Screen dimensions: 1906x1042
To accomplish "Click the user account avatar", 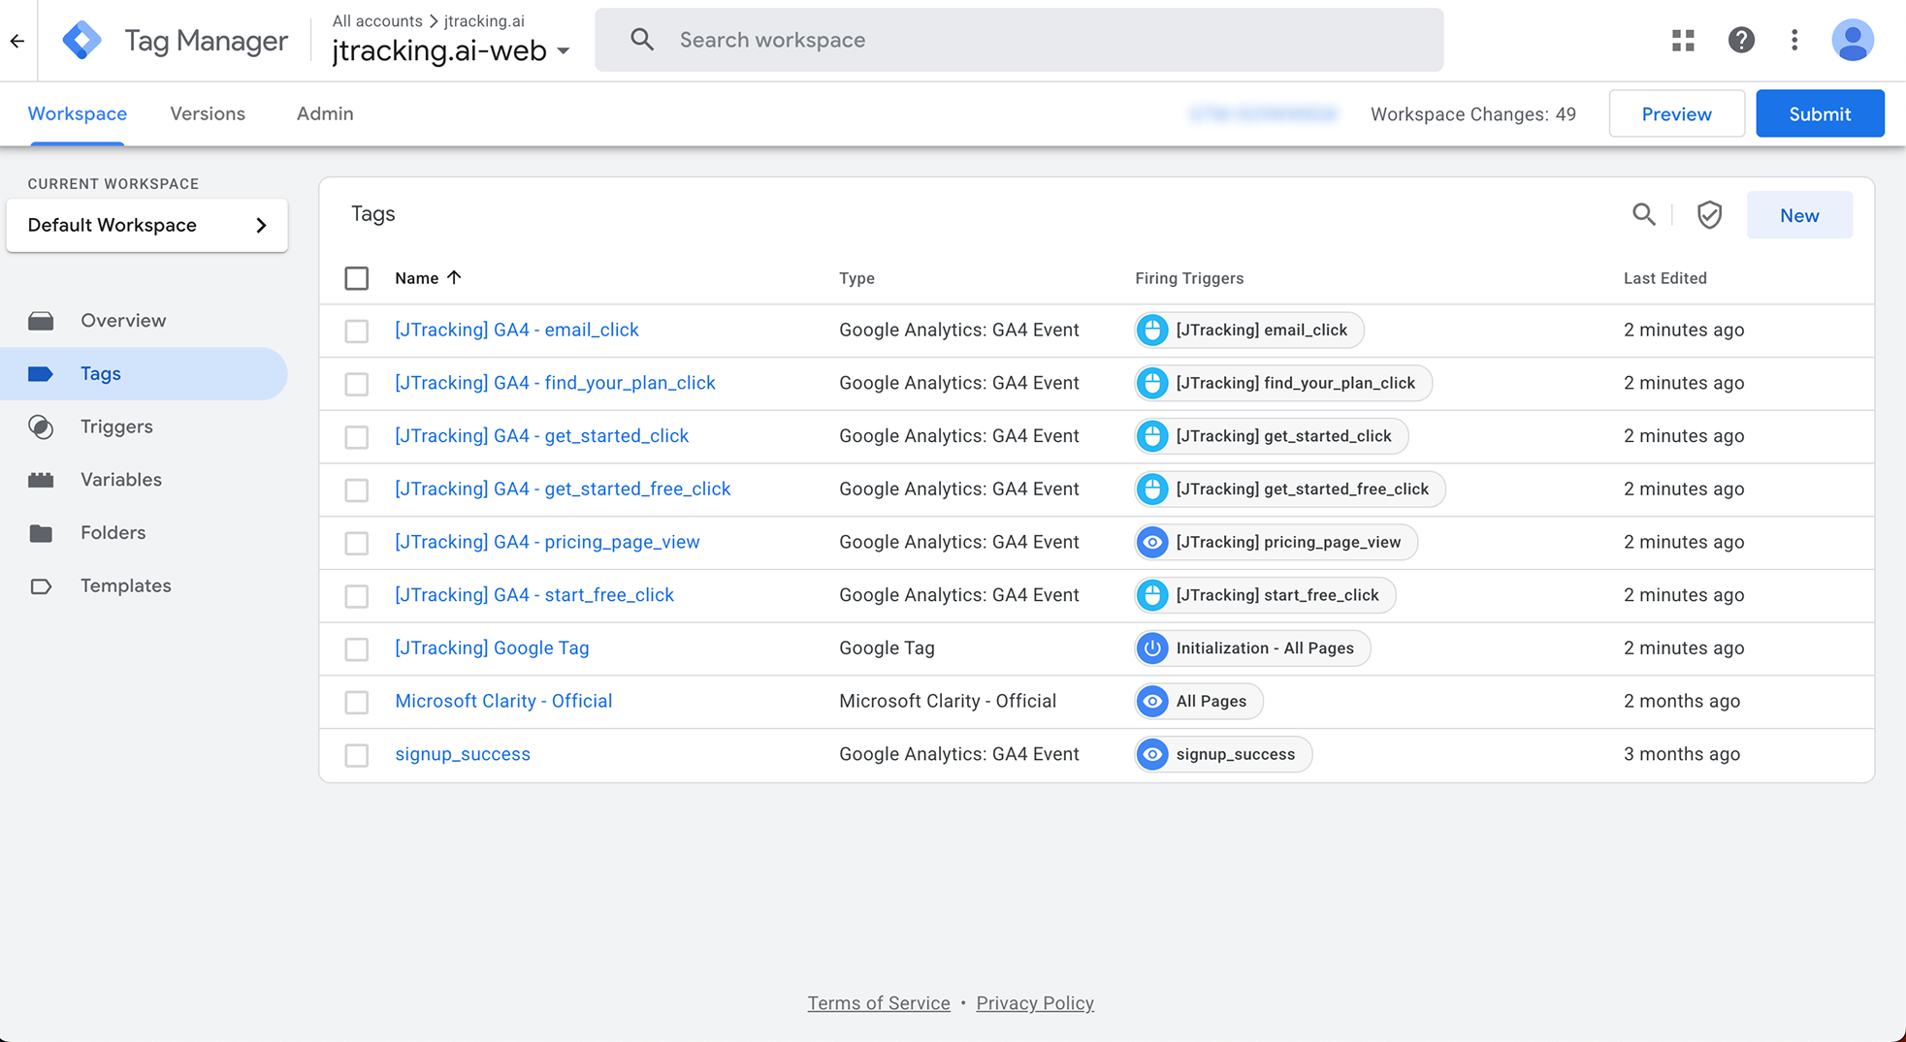I will [1852, 40].
